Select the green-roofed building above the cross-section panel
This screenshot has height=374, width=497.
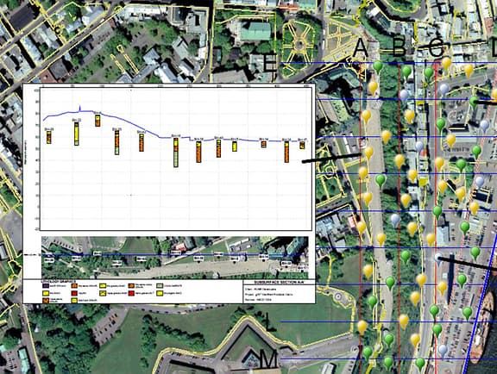coord(255,31)
